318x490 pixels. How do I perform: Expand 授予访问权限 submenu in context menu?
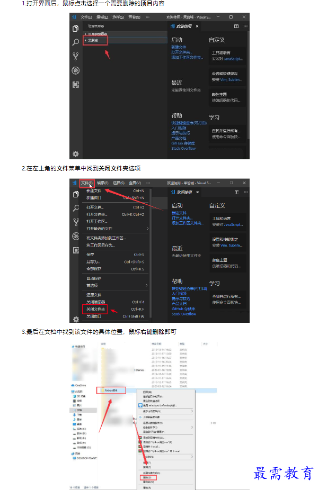(165, 411)
